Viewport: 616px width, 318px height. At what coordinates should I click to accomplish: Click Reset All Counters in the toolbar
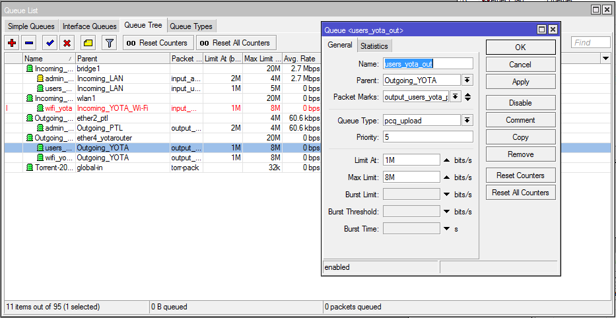point(236,43)
